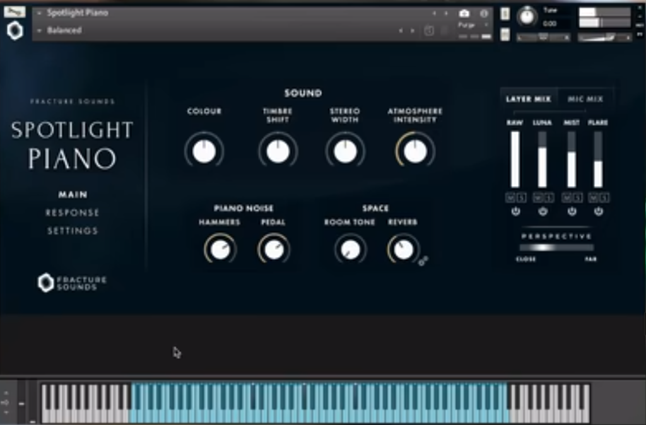Open the Purge dropdown menu
Screen dimensions: 646x425
point(474,25)
